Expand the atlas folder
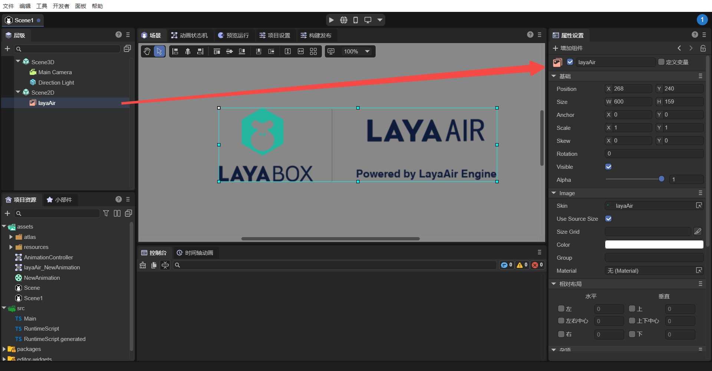This screenshot has width=712, height=371. [x=11, y=237]
